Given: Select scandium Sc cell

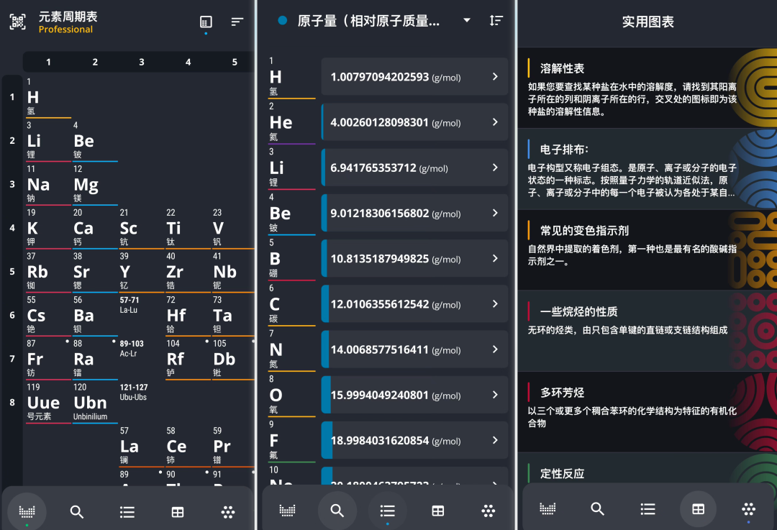Looking at the screenshot, I should tap(141, 228).
